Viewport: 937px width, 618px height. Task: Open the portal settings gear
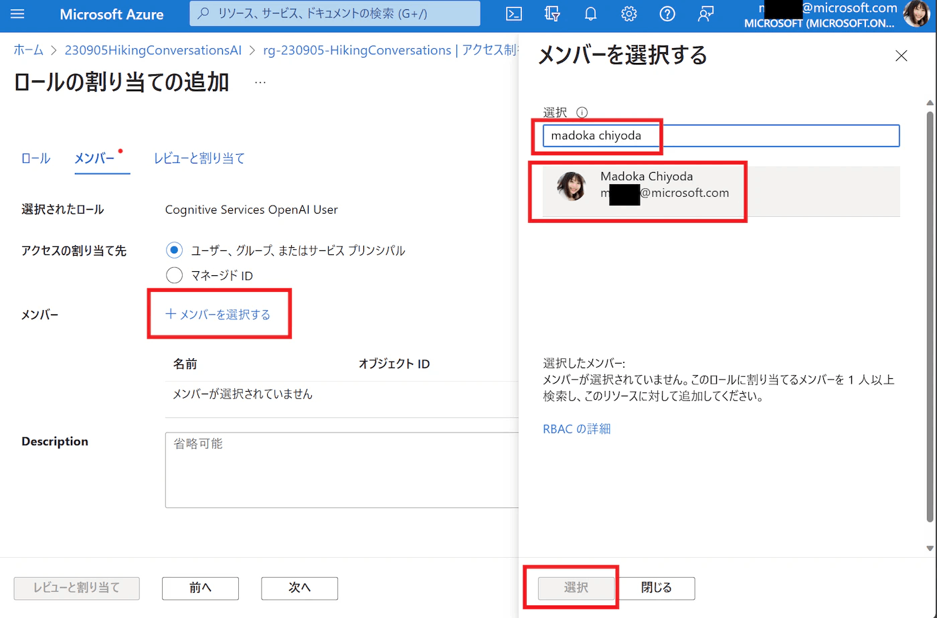(x=628, y=14)
